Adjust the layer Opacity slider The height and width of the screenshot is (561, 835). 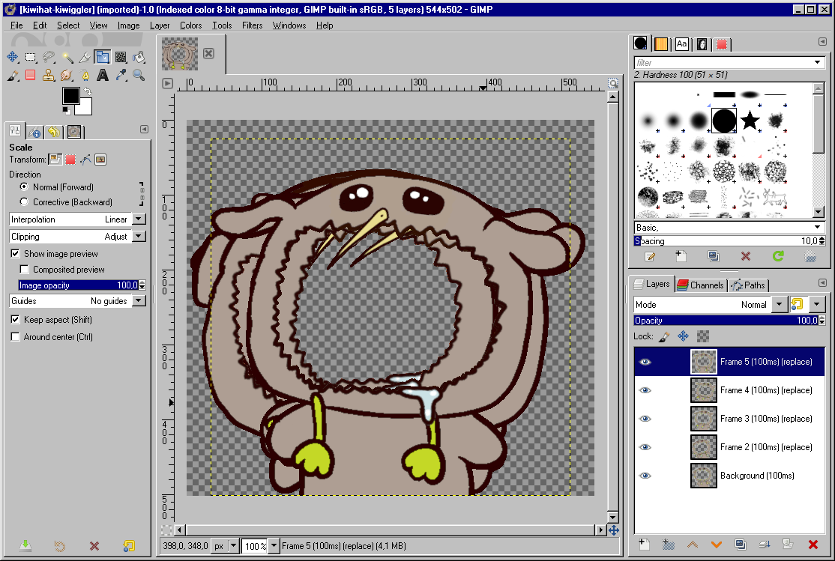(x=726, y=321)
